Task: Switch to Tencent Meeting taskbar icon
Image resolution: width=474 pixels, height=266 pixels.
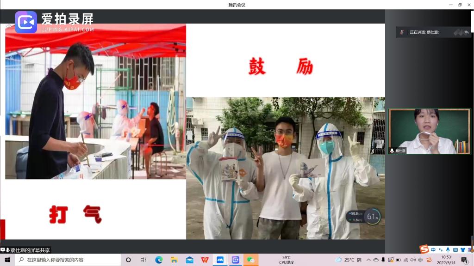Action: [x=220, y=260]
